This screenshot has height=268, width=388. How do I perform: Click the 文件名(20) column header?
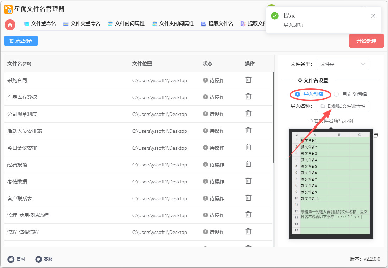(19, 64)
